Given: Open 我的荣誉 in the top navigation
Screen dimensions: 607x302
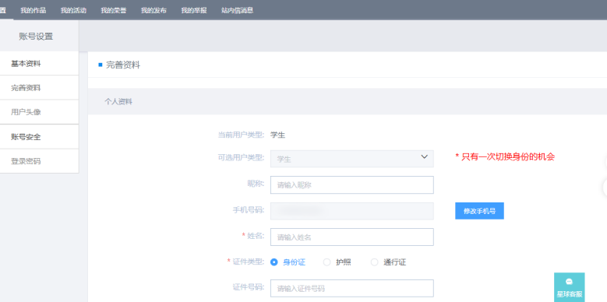Looking at the screenshot, I should [114, 10].
